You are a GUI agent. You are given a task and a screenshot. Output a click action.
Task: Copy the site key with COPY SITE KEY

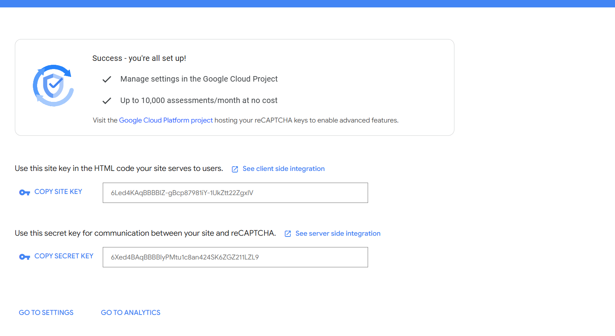point(58,192)
